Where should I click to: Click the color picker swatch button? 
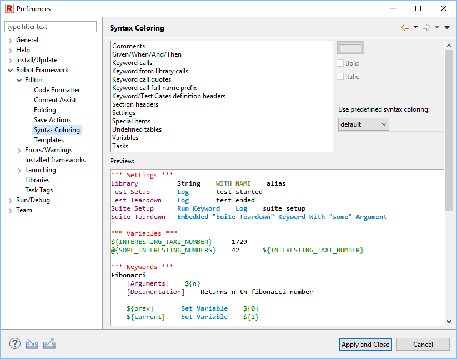pyautogui.click(x=350, y=48)
